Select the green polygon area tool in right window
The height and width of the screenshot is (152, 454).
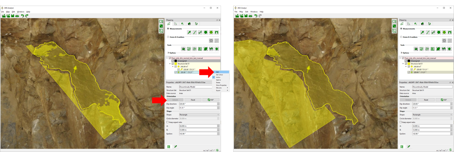(438, 33)
